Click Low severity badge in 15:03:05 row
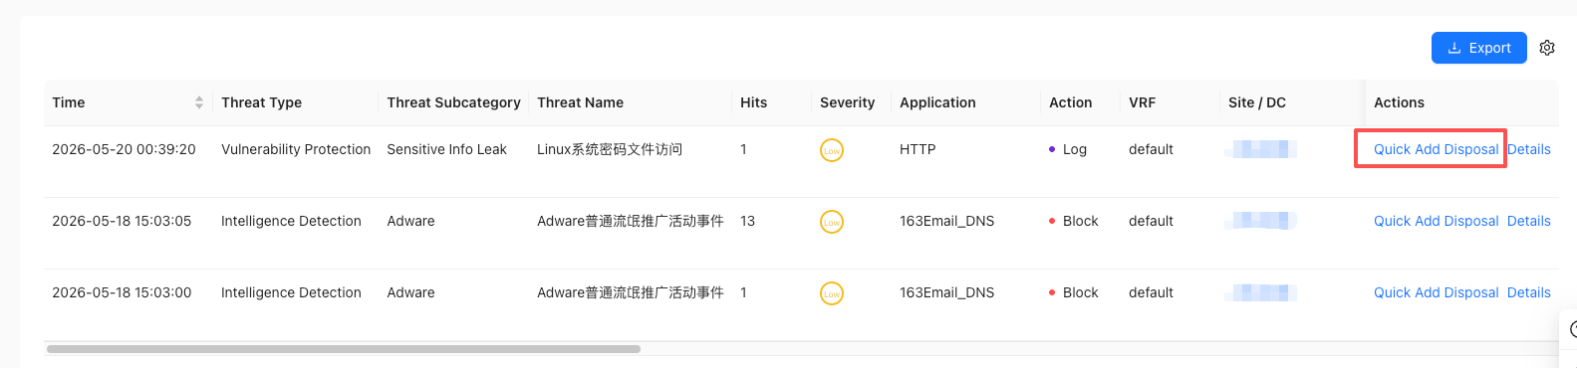1577x368 pixels. (832, 222)
